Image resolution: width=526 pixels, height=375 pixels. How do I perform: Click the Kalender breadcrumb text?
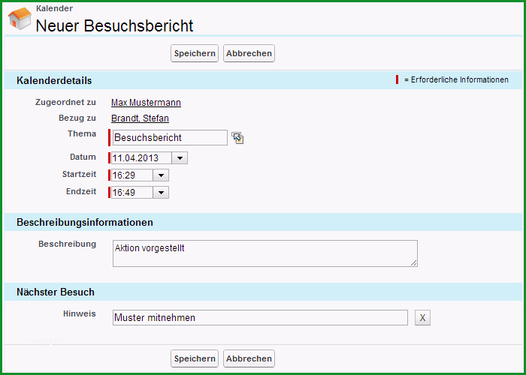pos(54,8)
